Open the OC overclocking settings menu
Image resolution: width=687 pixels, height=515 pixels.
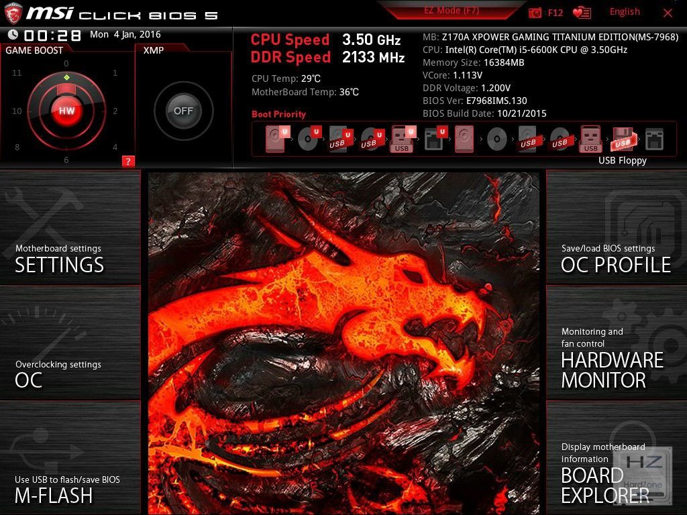pos(70,343)
